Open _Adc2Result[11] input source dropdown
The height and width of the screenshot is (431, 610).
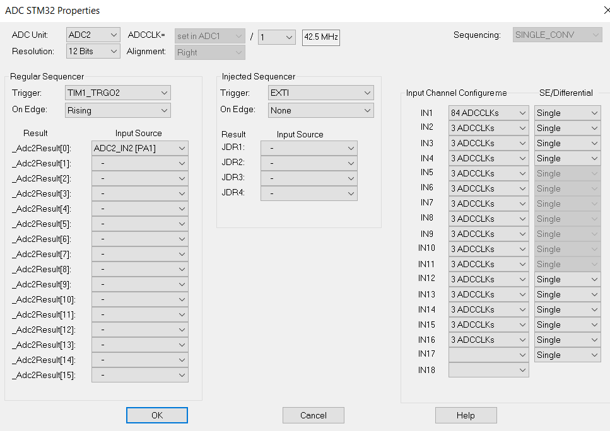[x=140, y=315]
